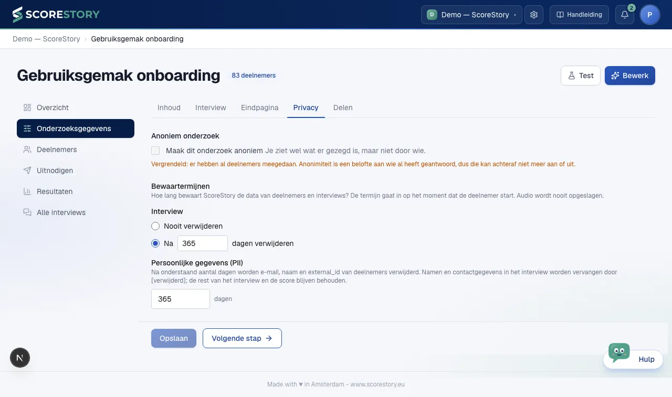Open the Demo — ScoreStory workspace dropdown
The height and width of the screenshot is (397, 672).
click(471, 15)
